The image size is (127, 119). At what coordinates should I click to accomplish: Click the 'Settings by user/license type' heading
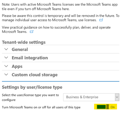[32, 87]
